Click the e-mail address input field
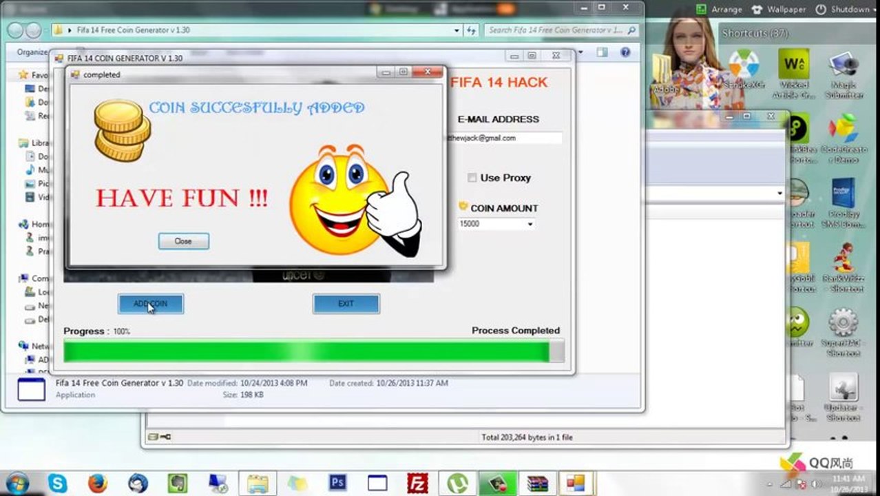This screenshot has height=496, width=880. click(504, 138)
